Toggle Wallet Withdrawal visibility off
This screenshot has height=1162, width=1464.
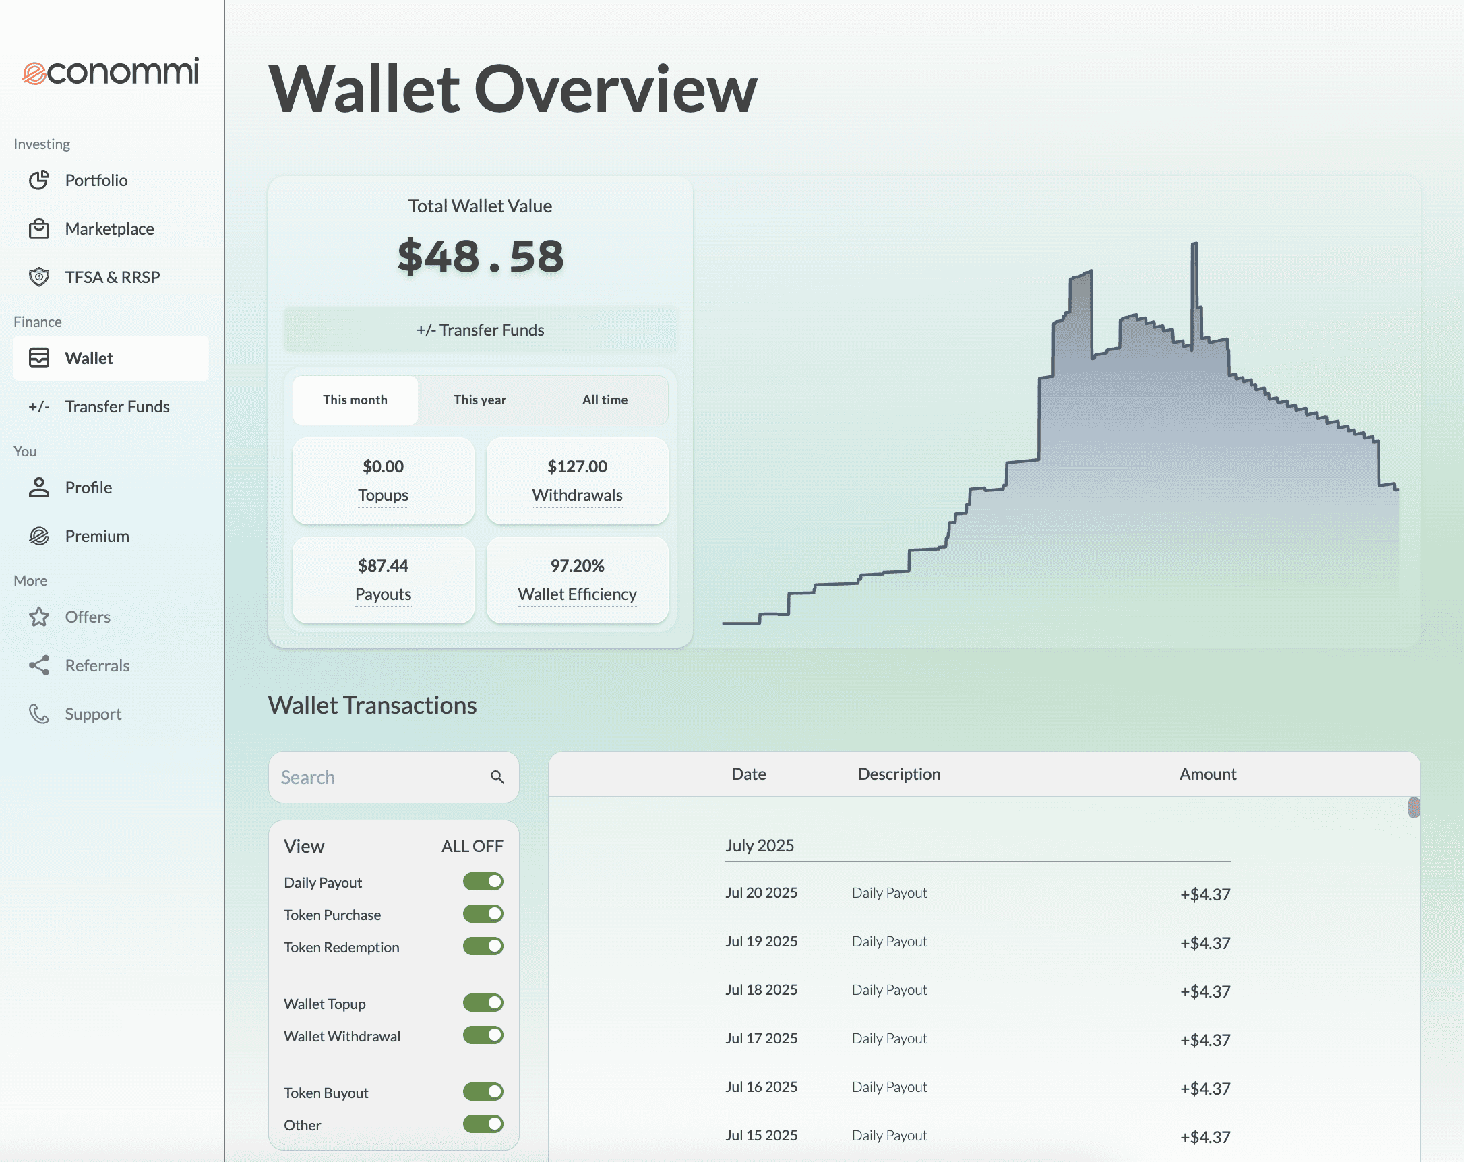click(482, 1035)
